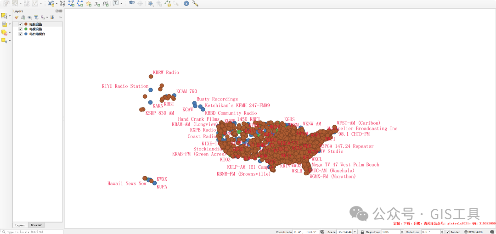
Task: Click the WGMX-FM (Marathon) map label
Action: (333, 177)
